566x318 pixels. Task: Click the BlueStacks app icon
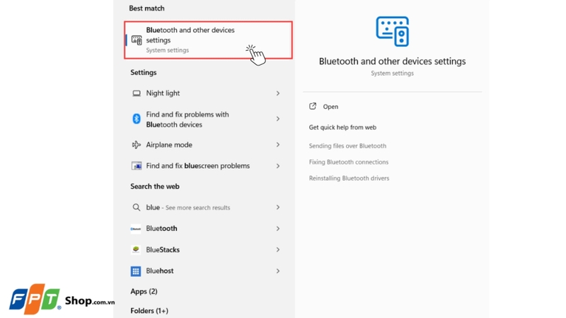coord(136,249)
